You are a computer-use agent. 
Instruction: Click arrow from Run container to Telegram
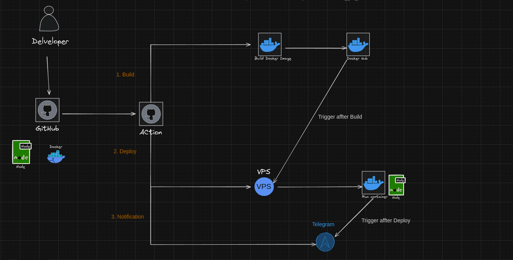coord(354,218)
